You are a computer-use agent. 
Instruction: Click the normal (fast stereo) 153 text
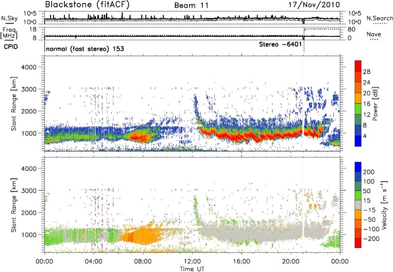click(85, 49)
